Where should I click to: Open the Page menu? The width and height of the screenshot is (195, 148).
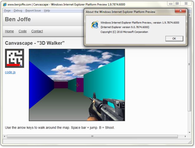point(7,11)
